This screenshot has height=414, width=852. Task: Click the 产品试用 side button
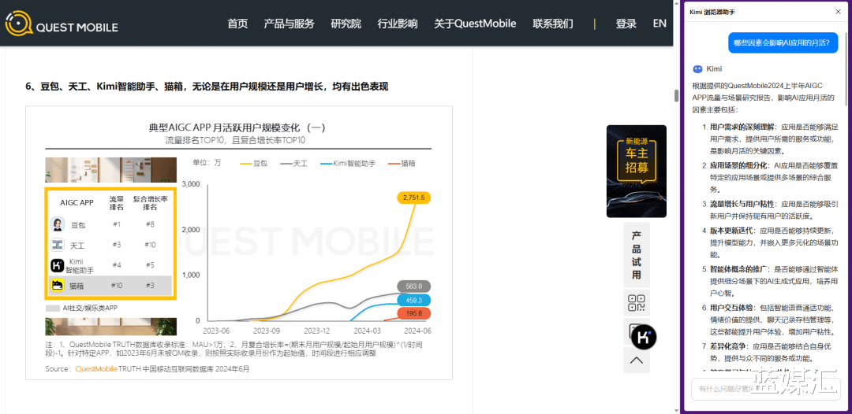[x=637, y=255]
